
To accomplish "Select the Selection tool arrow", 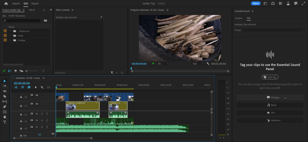I will [5, 81].
